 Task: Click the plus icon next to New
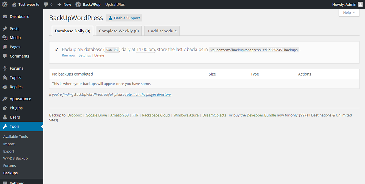tap(59, 4)
